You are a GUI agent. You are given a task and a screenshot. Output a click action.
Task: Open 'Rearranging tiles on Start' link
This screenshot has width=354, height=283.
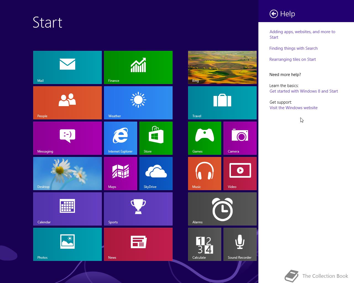tap(293, 59)
